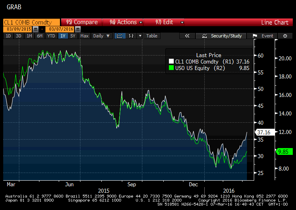Click the Last Price legend title
The height and width of the screenshot is (210, 296).
(x=209, y=55)
